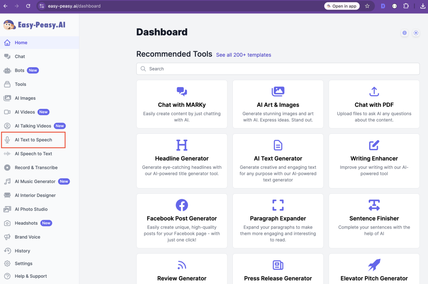The width and height of the screenshot is (428, 284).
Task: Click the Chat with PDF upload icon
Action: pos(374,92)
